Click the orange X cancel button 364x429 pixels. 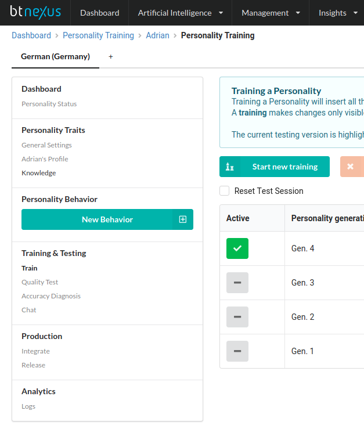pyautogui.click(x=351, y=167)
